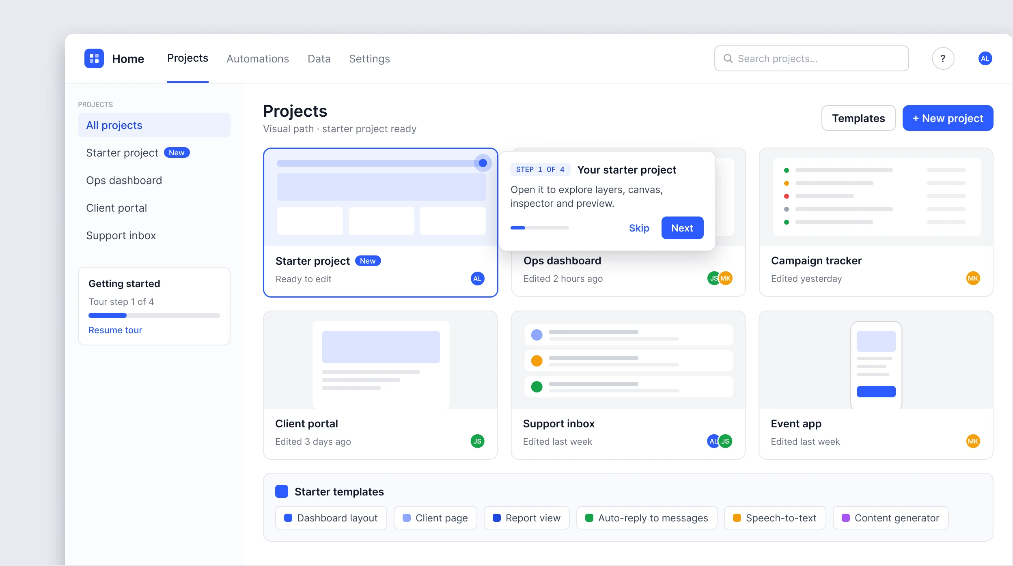The image size is (1013, 566).
Task: Choose the Report view template chip
Action: 526,518
